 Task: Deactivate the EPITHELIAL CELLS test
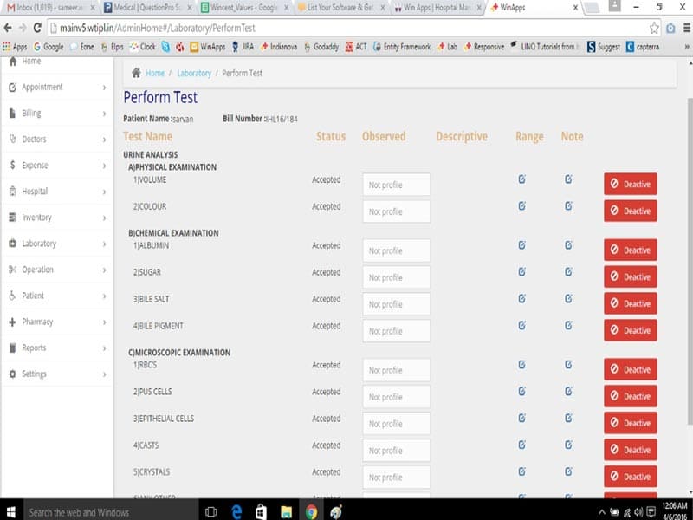tap(631, 423)
